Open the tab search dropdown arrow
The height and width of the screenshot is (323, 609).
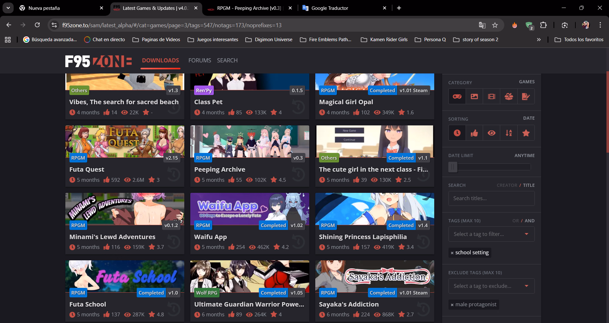[x=8, y=8]
